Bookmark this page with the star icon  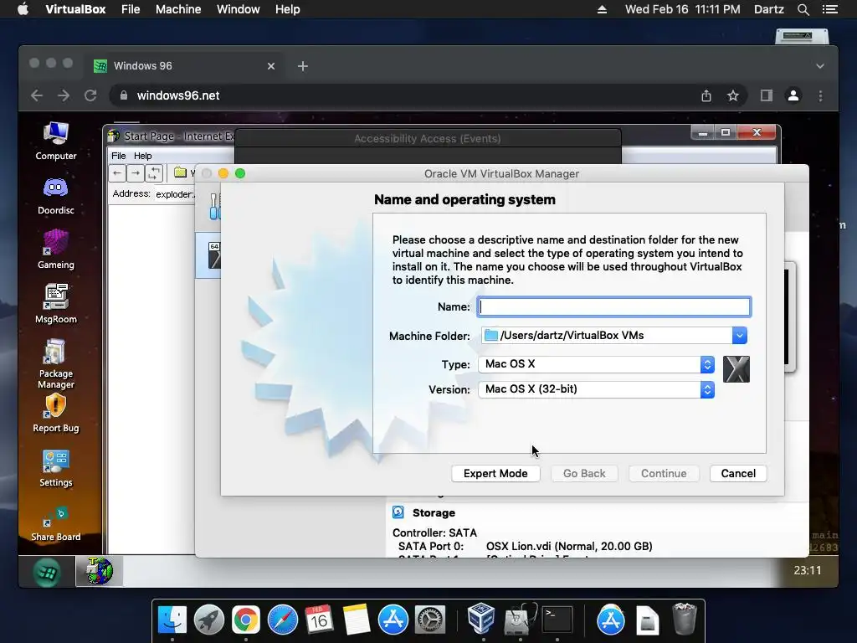click(733, 95)
